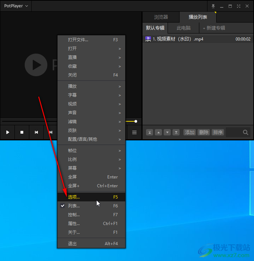Select playlist item 视频素材（水印）.mp4

(x=198, y=39)
